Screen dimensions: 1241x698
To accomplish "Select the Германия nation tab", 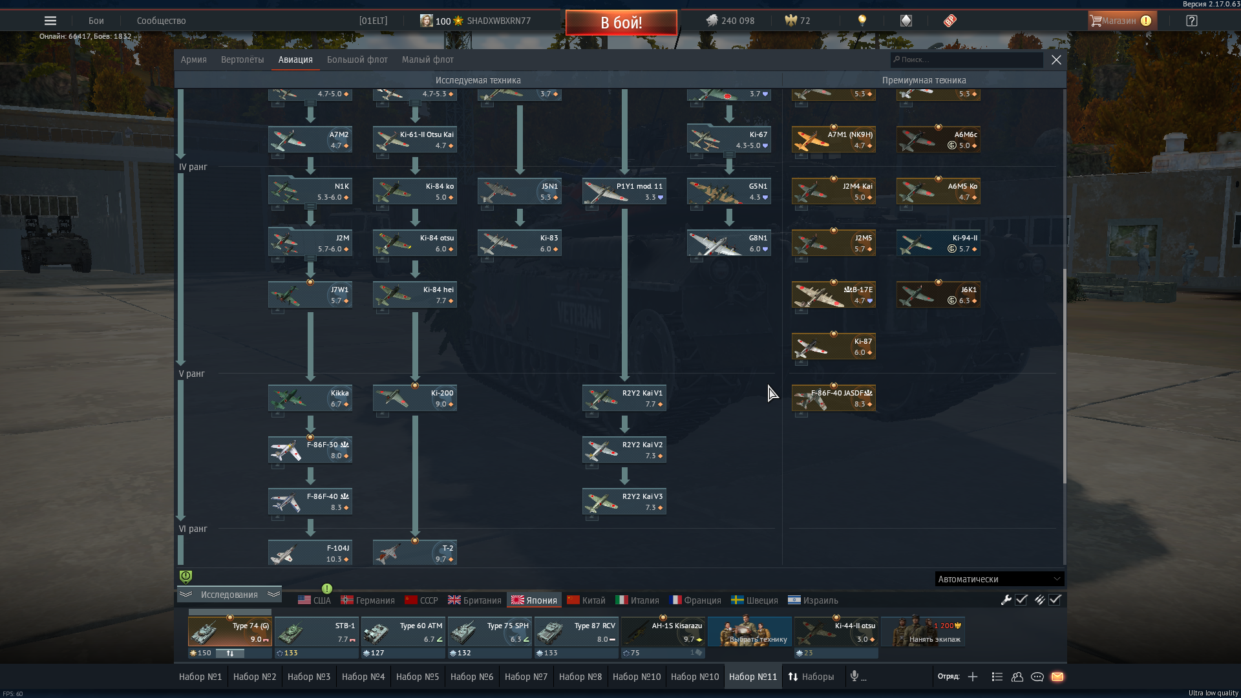I will [x=368, y=600].
